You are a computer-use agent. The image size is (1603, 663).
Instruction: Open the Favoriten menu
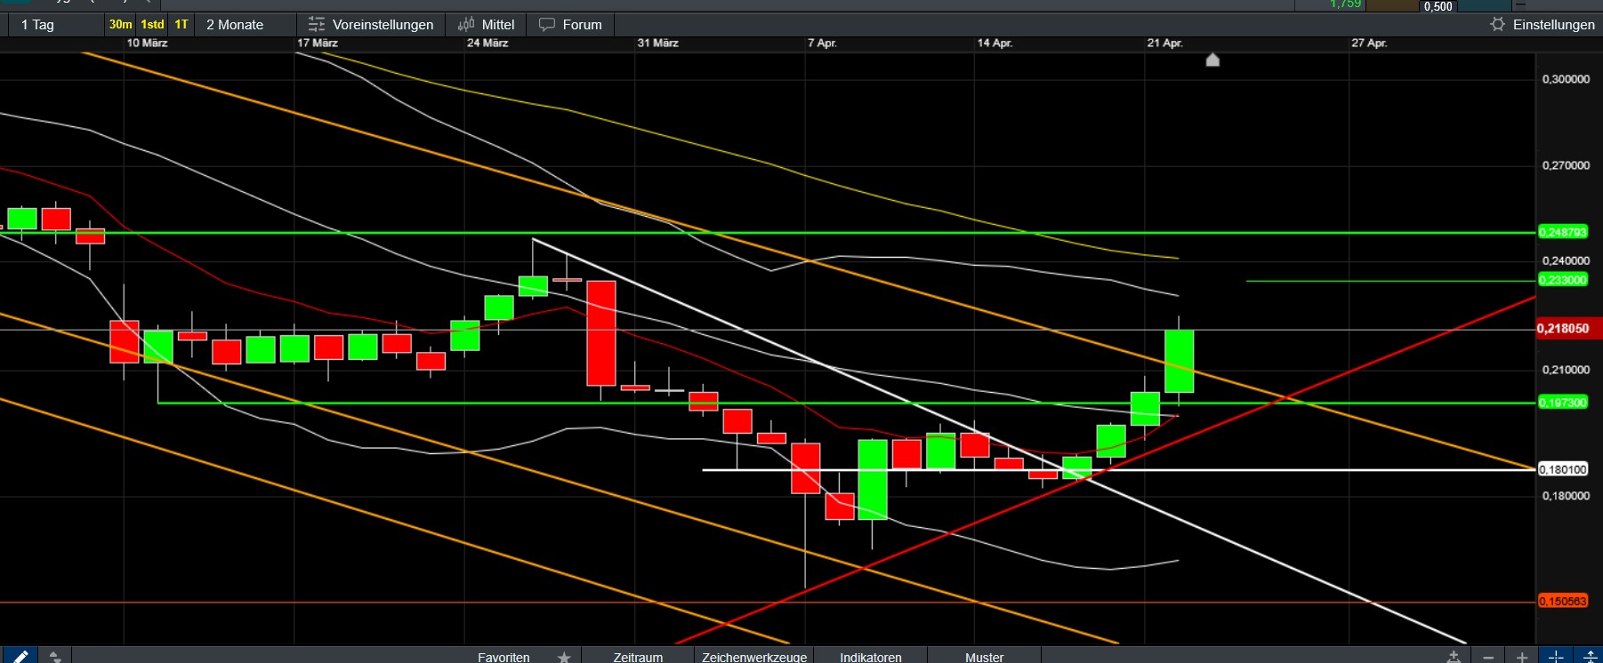pyautogui.click(x=503, y=658)
